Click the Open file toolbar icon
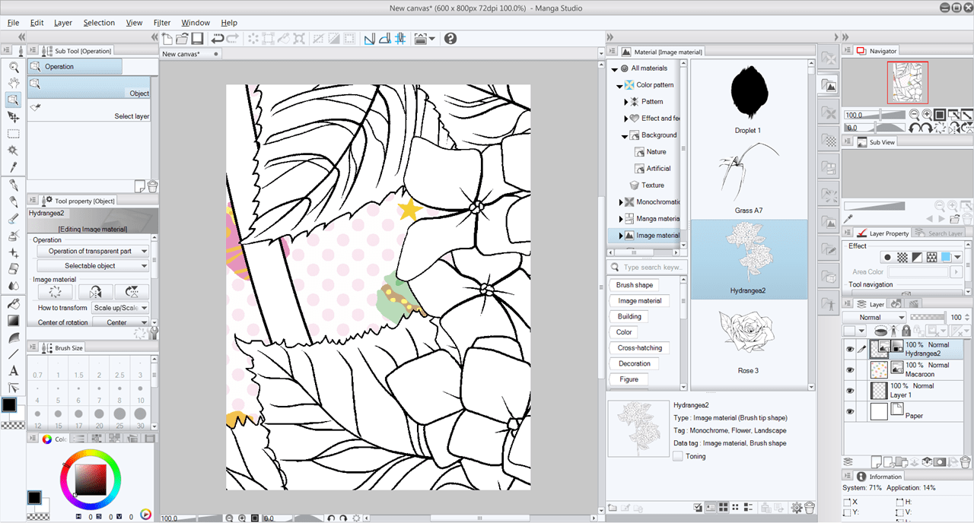 coord(182,38)
